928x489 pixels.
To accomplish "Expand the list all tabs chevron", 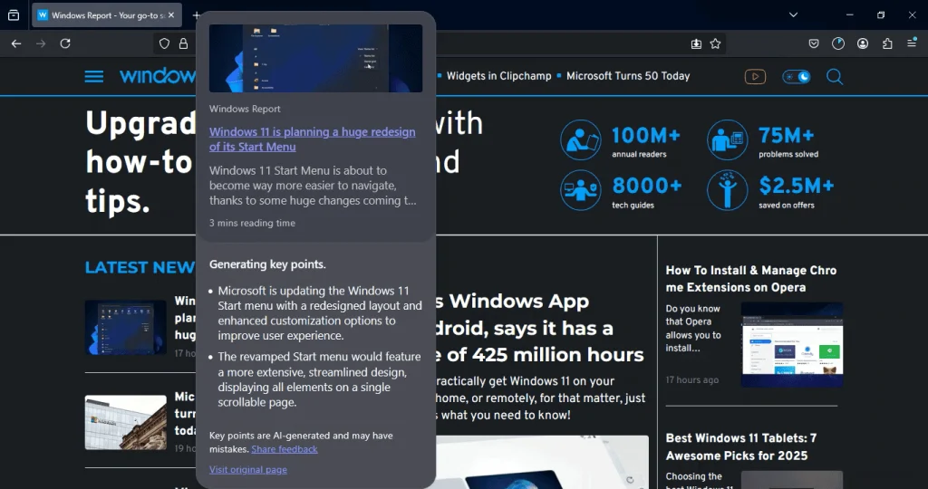I will pyautogui.click(x=793, y=14).
